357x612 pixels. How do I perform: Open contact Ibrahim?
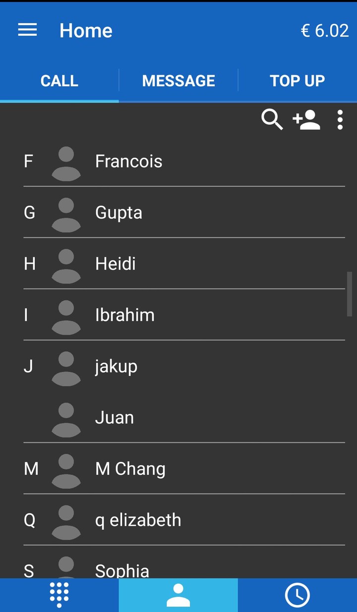pyautogui.click(x=125, y=315)
